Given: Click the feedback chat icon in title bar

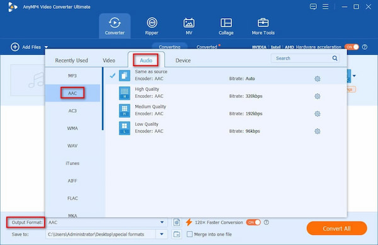Looking at the screenshot, I should coord(313,6).
